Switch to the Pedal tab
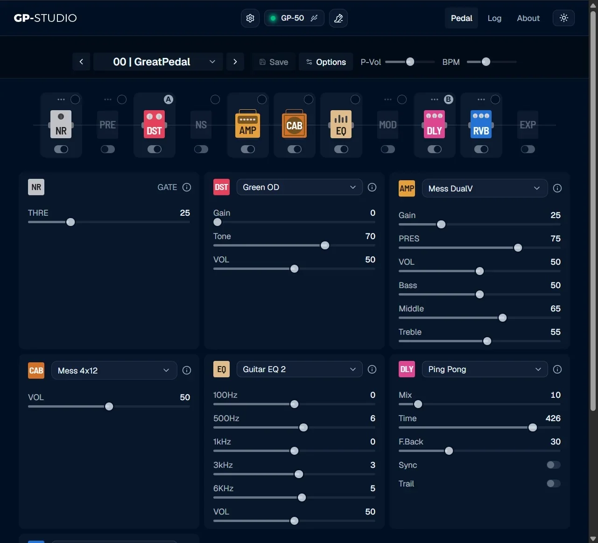This screenshot has width=598, height=543. 461,18
